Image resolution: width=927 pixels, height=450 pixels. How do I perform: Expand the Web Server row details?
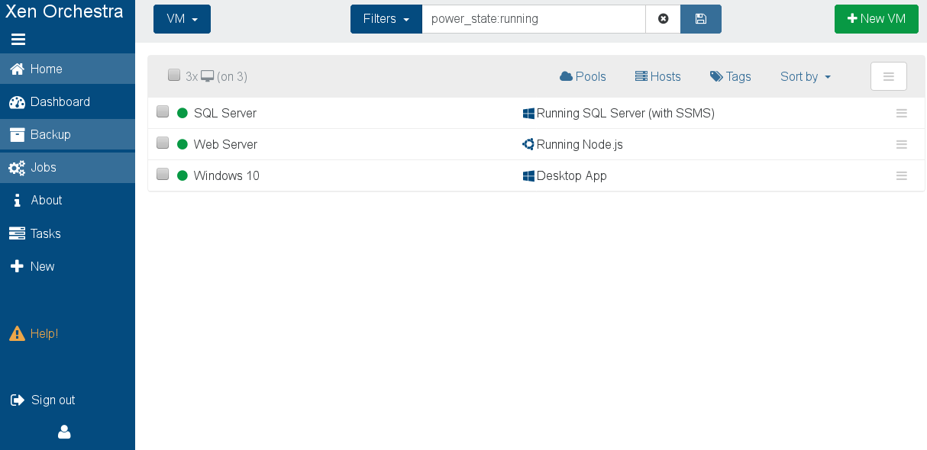coord(902,144)
